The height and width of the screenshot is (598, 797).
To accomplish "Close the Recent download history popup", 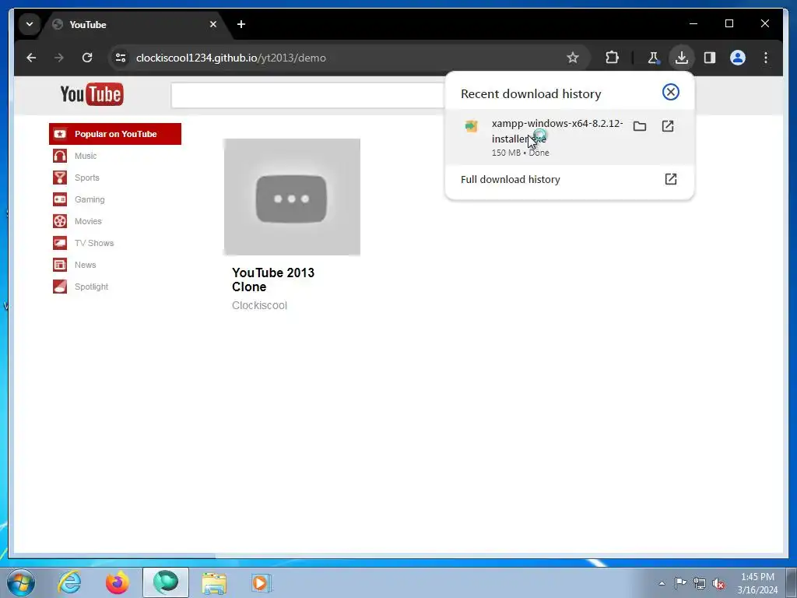I will [670, 92].
